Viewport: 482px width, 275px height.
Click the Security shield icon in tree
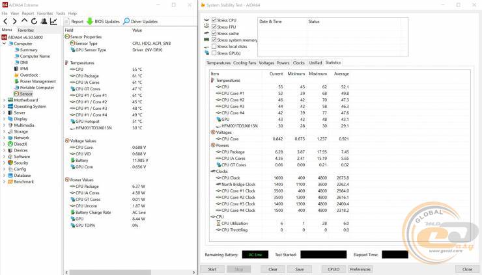tap(10, 163)
